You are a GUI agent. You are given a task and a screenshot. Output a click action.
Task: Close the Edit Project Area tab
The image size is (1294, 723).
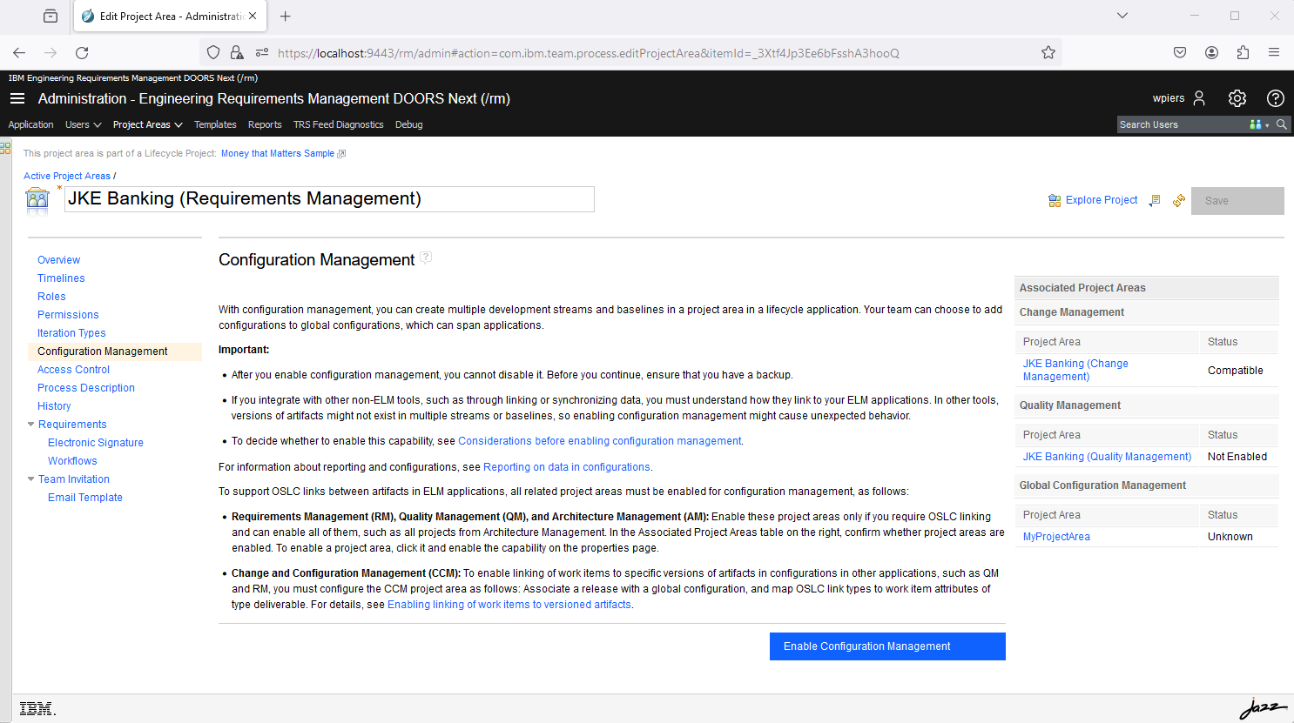click(253, 16)
